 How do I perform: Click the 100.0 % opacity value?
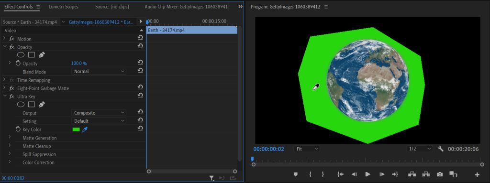(79, 64)
